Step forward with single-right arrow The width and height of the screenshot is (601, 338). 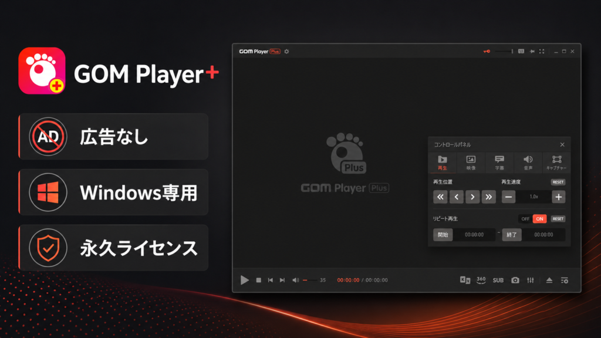(472, 197)
